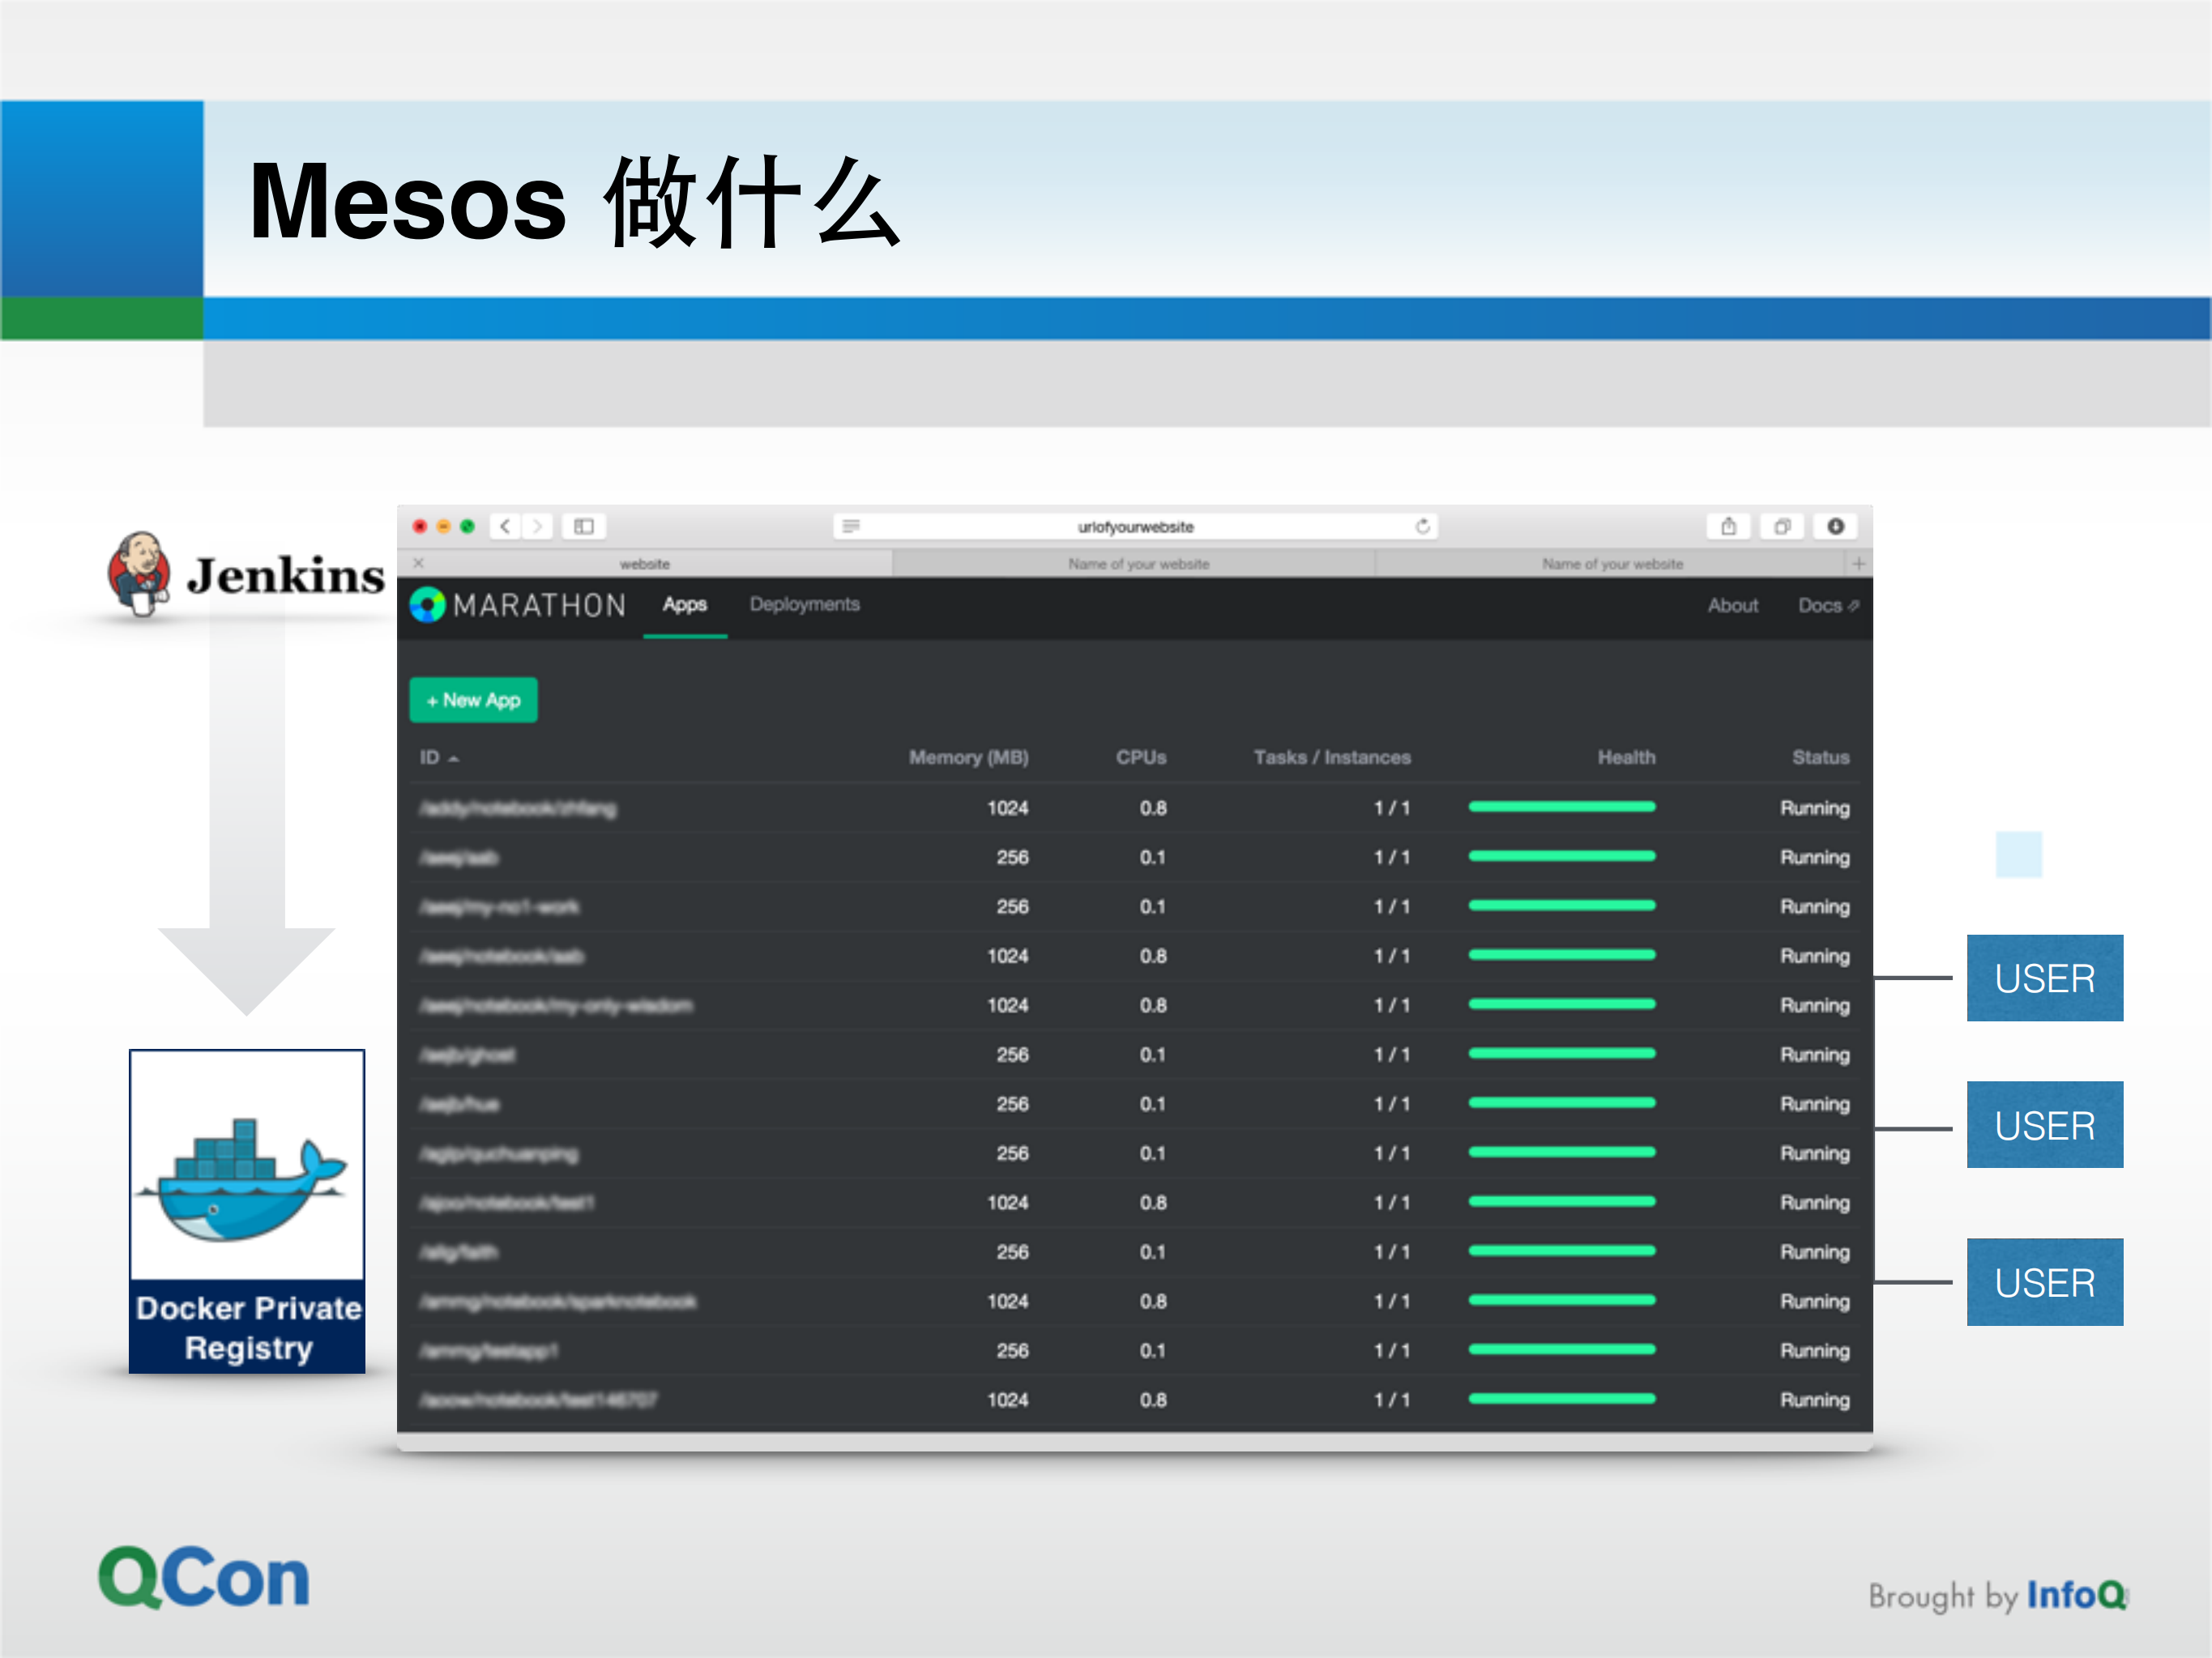The height and width of the screenshot is (1658, 2212).
Task: Add a new browser tab with plus
Action: click(1858, 564)
